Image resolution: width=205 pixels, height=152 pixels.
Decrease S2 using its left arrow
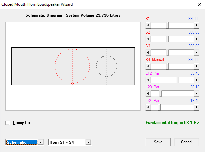coord(148,39)
